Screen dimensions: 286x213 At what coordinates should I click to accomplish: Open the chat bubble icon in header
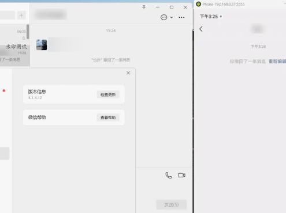point(164,17)
